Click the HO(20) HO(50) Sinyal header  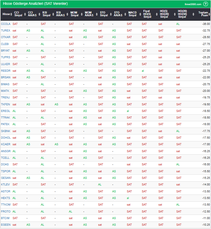pos(182,14)
